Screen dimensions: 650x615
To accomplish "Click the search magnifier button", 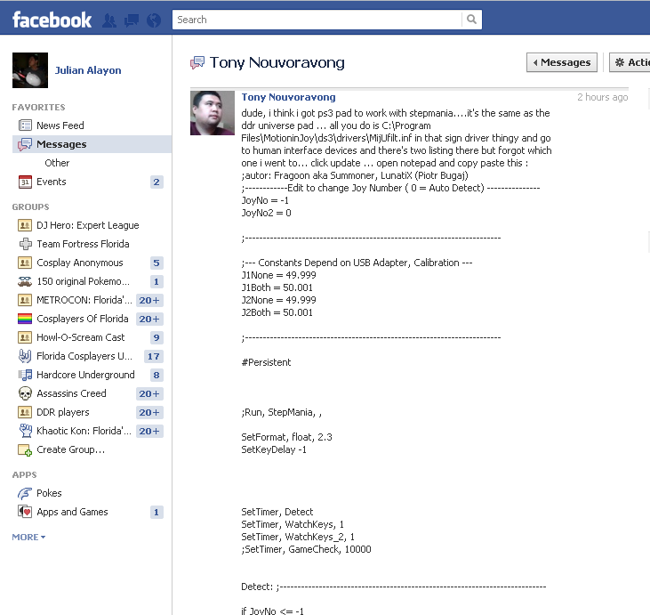I will click(471, 20).
